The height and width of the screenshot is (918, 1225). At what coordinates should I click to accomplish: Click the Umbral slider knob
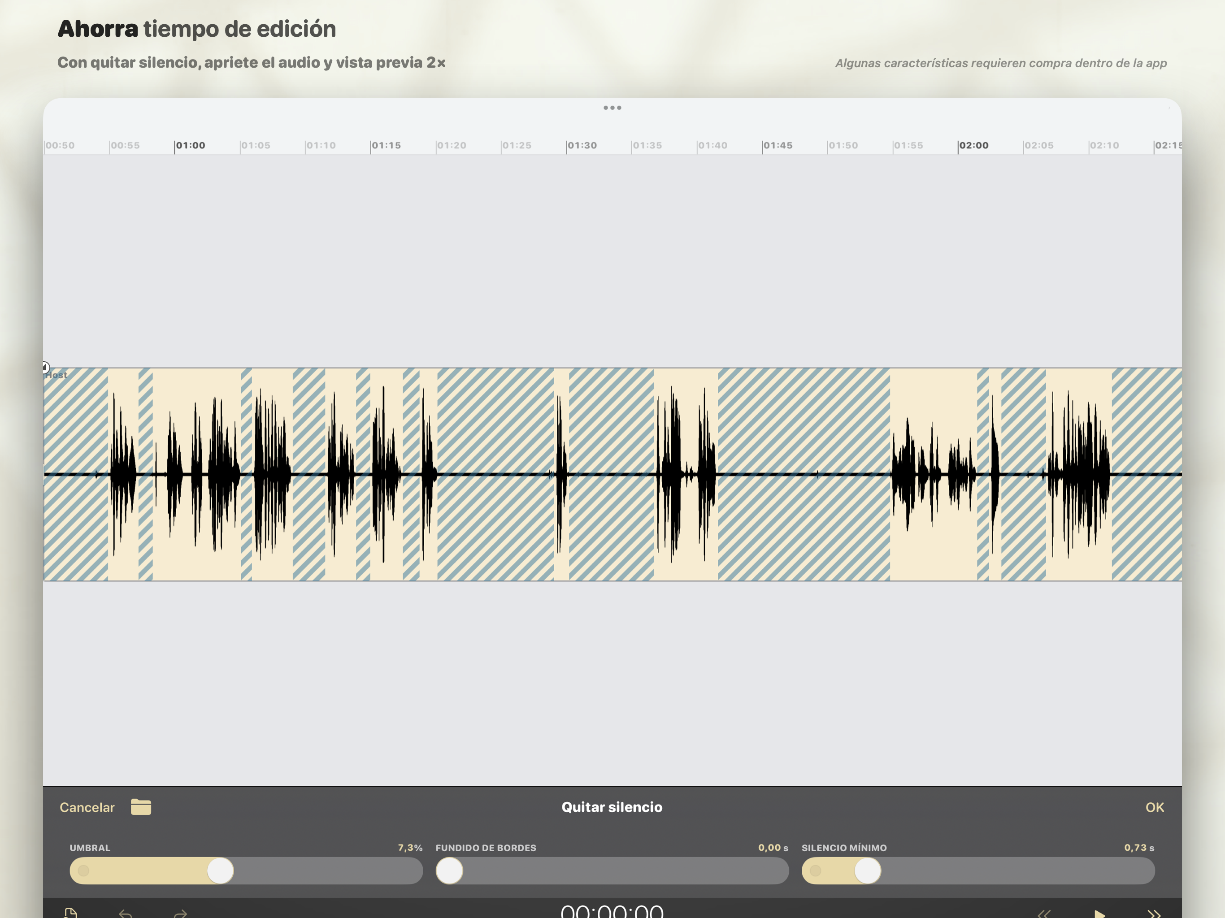tap(221, 870)
